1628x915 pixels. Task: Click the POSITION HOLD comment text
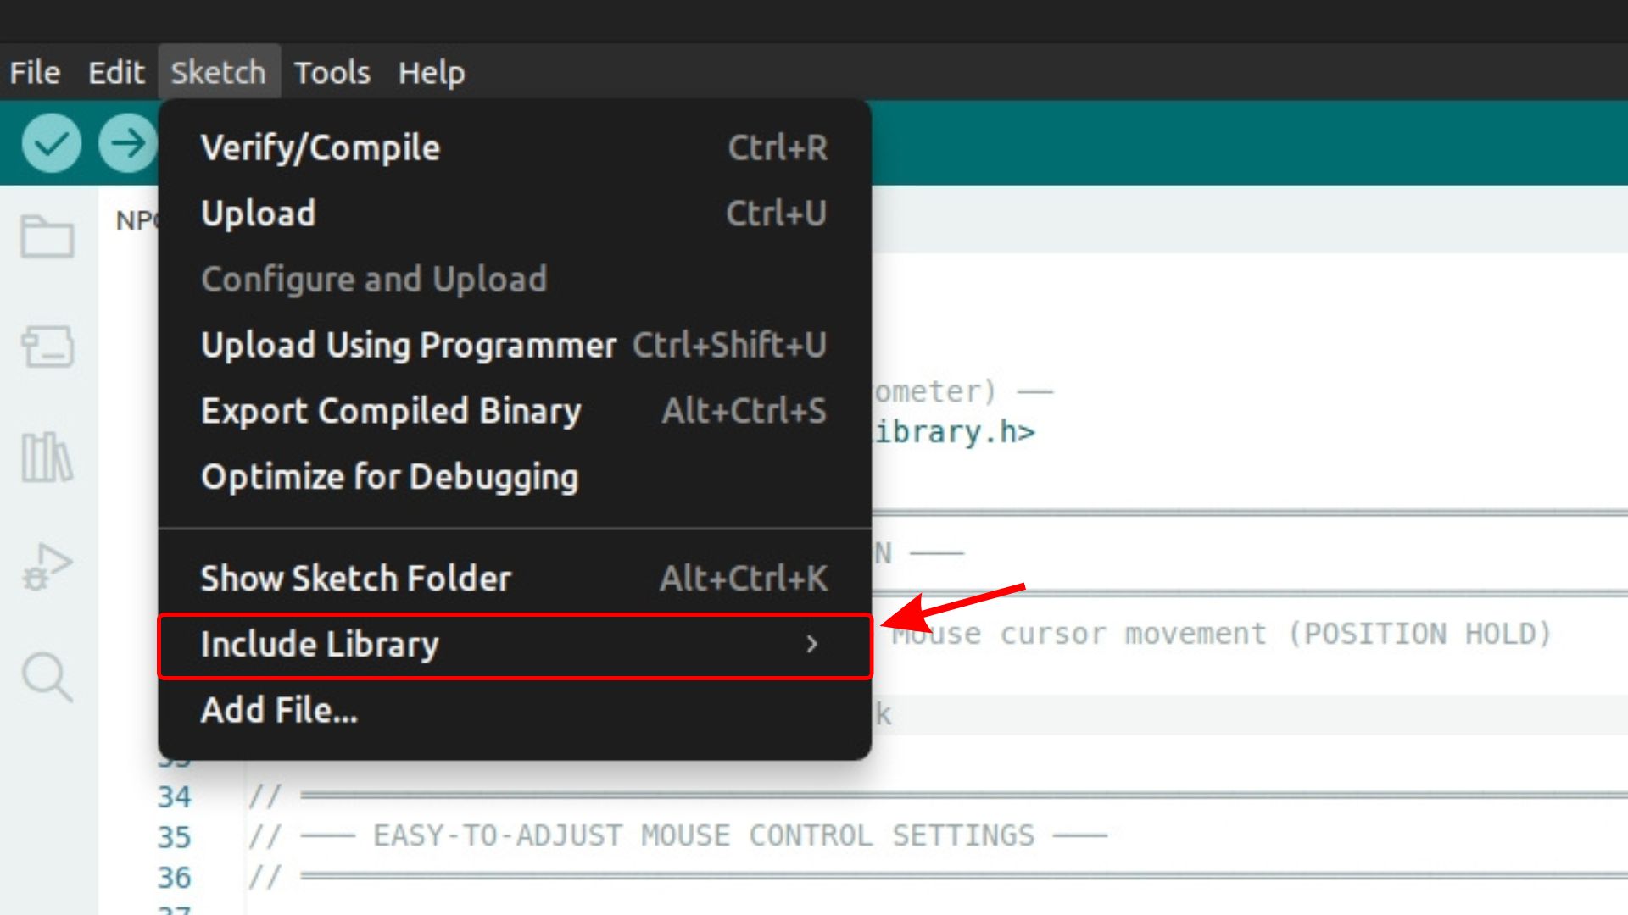pyautogui.click(x=1420, y=635)
